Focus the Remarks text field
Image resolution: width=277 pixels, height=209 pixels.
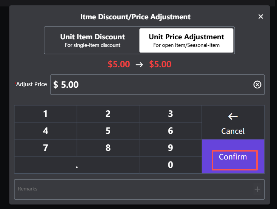click(132, 189)
